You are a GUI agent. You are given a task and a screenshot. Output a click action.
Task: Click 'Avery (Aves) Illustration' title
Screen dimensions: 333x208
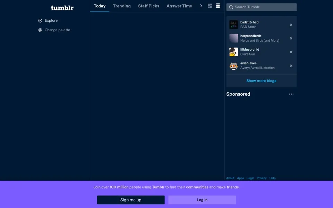click(x=257, y=68)
